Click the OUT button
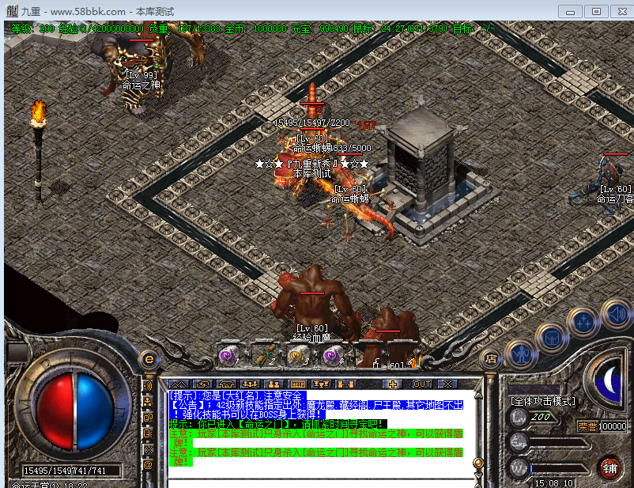 click(x=421, y=384)
